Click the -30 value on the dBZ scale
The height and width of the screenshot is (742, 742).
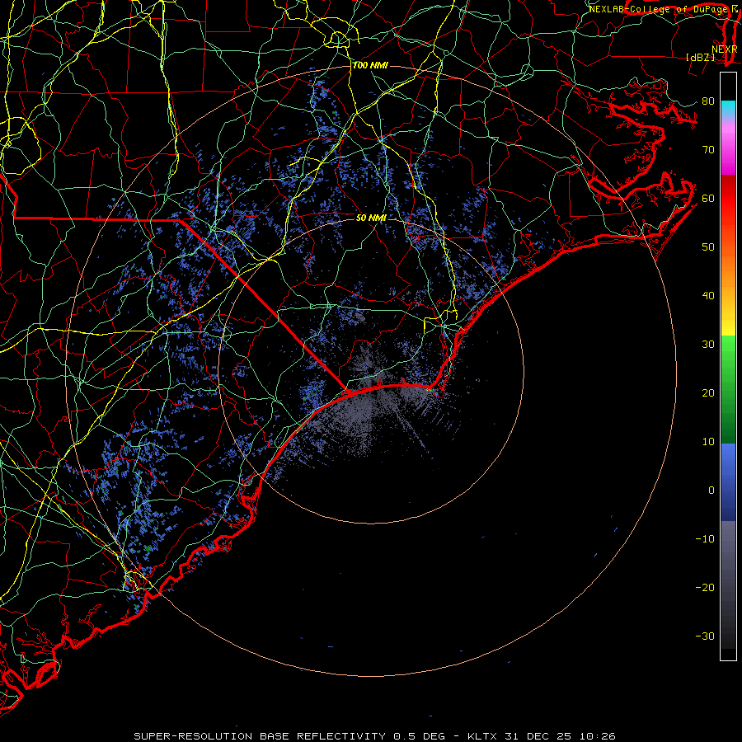click(x=705, y=636)
